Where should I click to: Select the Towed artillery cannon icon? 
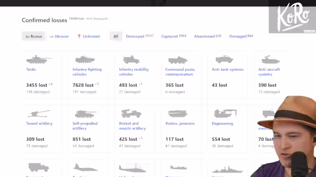pyautogui.click(x=39, y=114)
